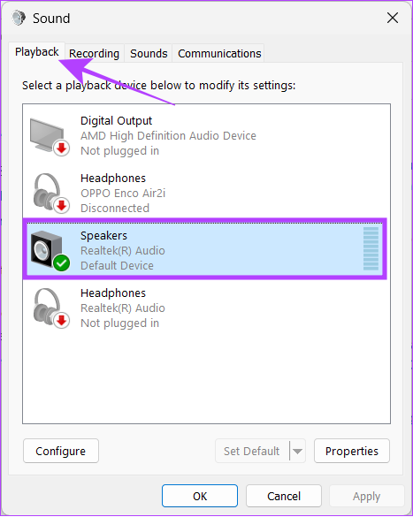The width and height of the screenshot is (413, 517).
Task: Click the Speakers volume level meter
Action: (371, 248)
